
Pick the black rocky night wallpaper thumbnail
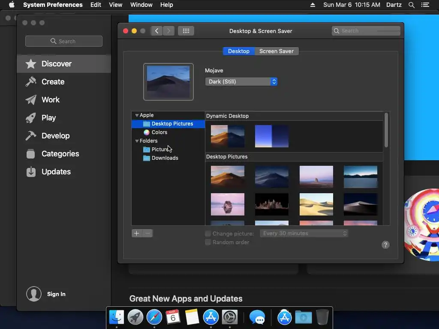(x=271, y=204)
